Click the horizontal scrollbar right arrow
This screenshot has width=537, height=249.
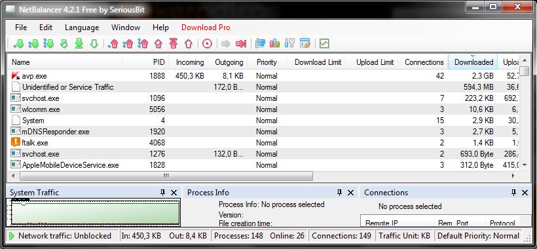[x=513, y=176]
